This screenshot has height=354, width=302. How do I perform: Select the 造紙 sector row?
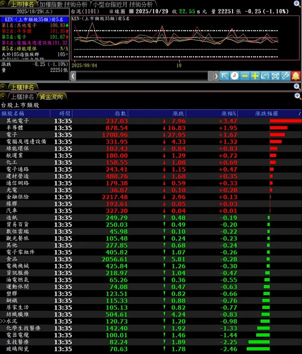[x=151, y=218]
